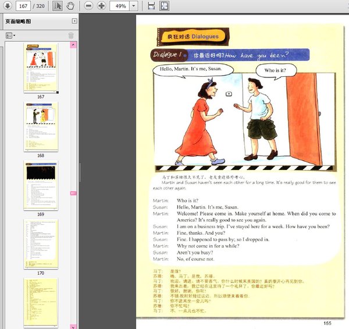Delete selected thumbnail with trash icon
349x329 pixels.
click(71, 36)
